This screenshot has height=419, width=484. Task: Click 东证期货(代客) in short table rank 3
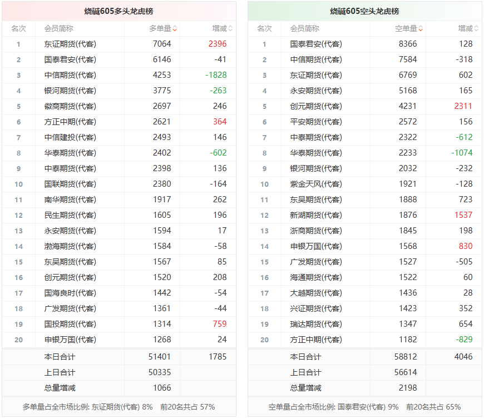[316, 75]
